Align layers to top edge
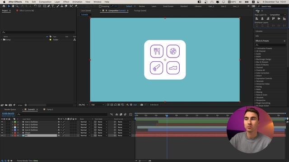The width and height of the screenshot is (289, 162). (x=273, y=18)
